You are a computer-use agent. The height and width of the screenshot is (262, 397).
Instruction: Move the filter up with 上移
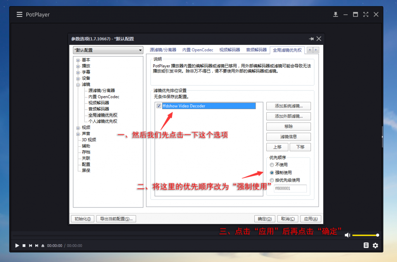[x=277, y=147]
